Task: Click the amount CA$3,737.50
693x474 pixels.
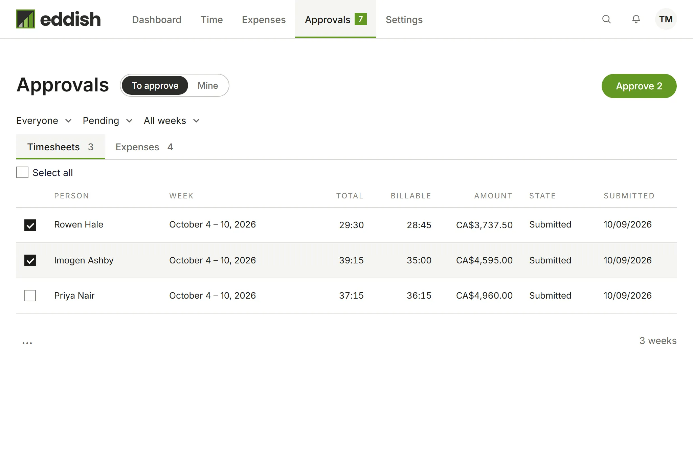Action: pos(484,225)
